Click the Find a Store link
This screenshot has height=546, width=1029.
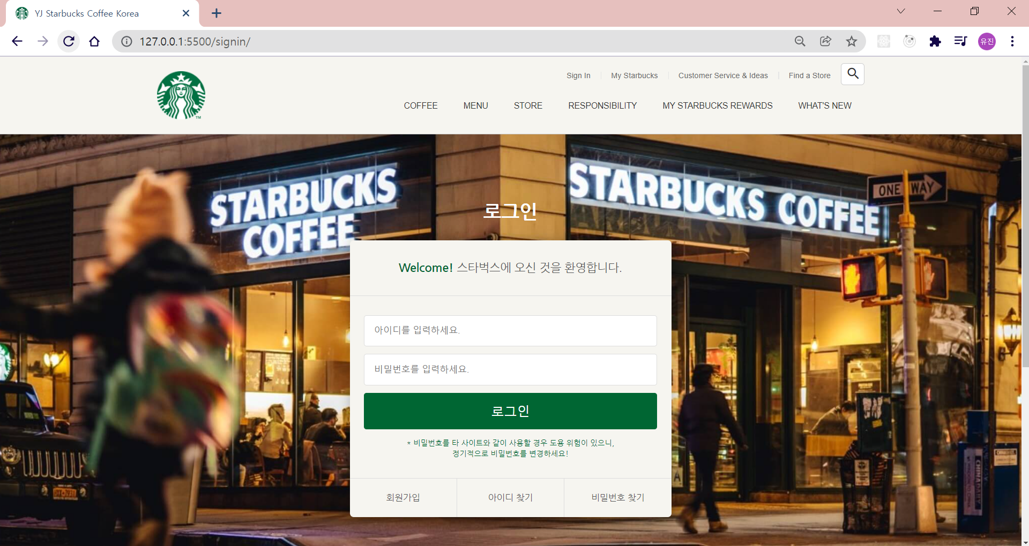coord(809,75)
